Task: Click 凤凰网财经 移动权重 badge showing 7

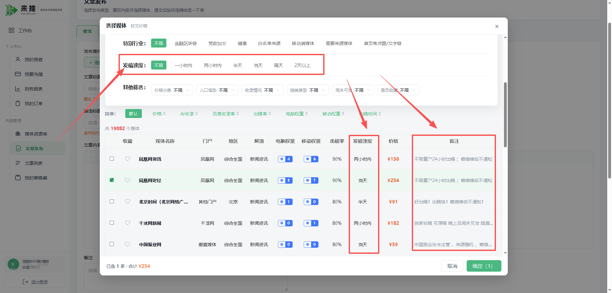Action: coord(311,180)
